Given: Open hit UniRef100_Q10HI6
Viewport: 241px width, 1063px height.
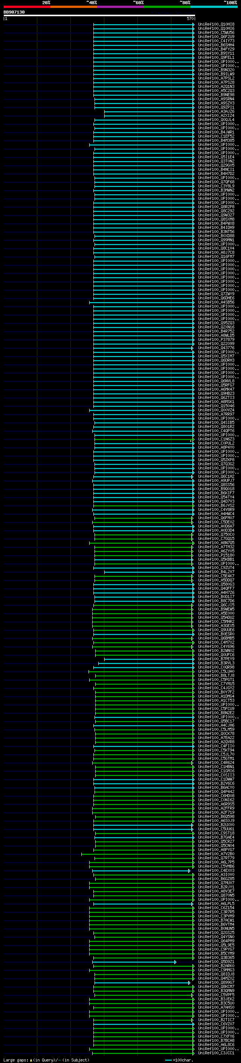Looking at the screenshot, I should [216, 29].
